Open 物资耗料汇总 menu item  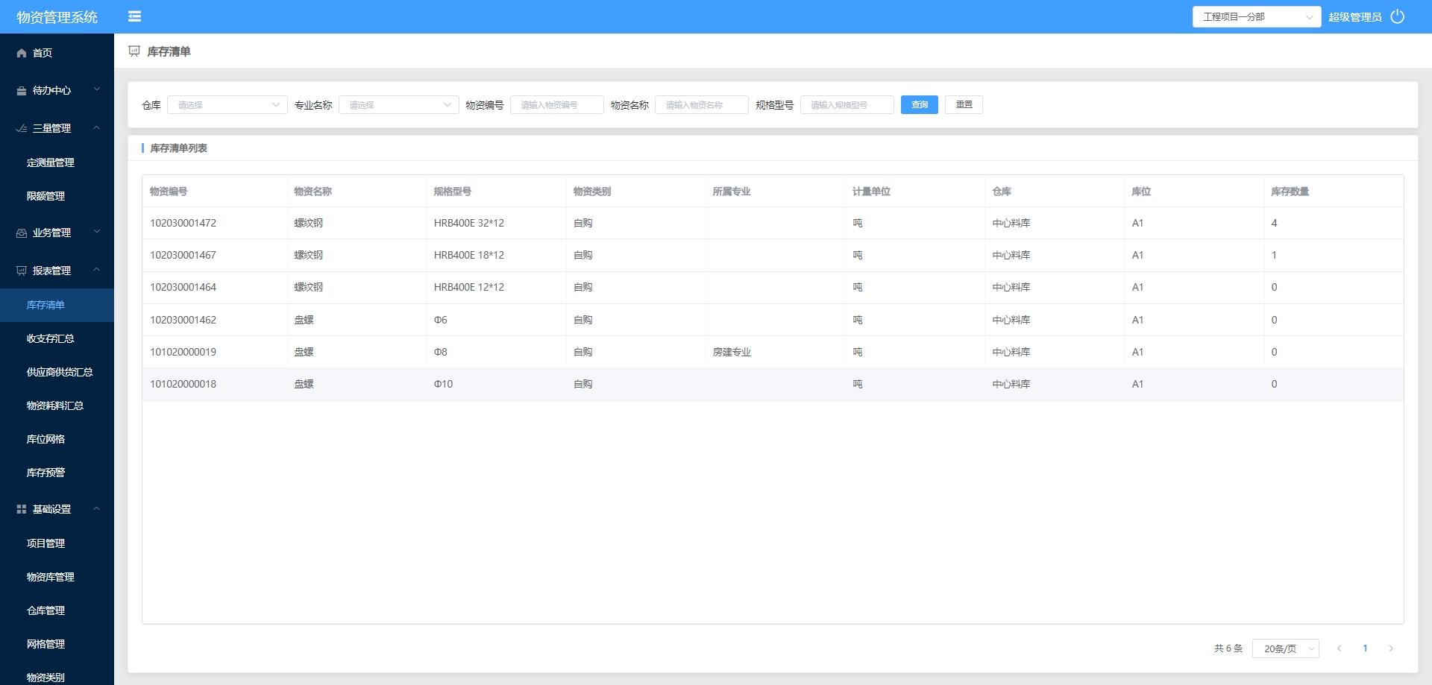coord(57,405)
